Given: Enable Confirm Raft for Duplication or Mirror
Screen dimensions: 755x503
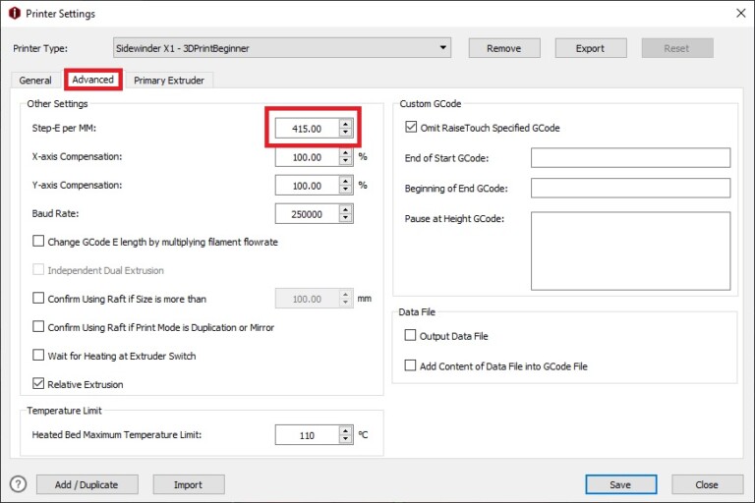Looking at the screenshot, I should (38, 326).
